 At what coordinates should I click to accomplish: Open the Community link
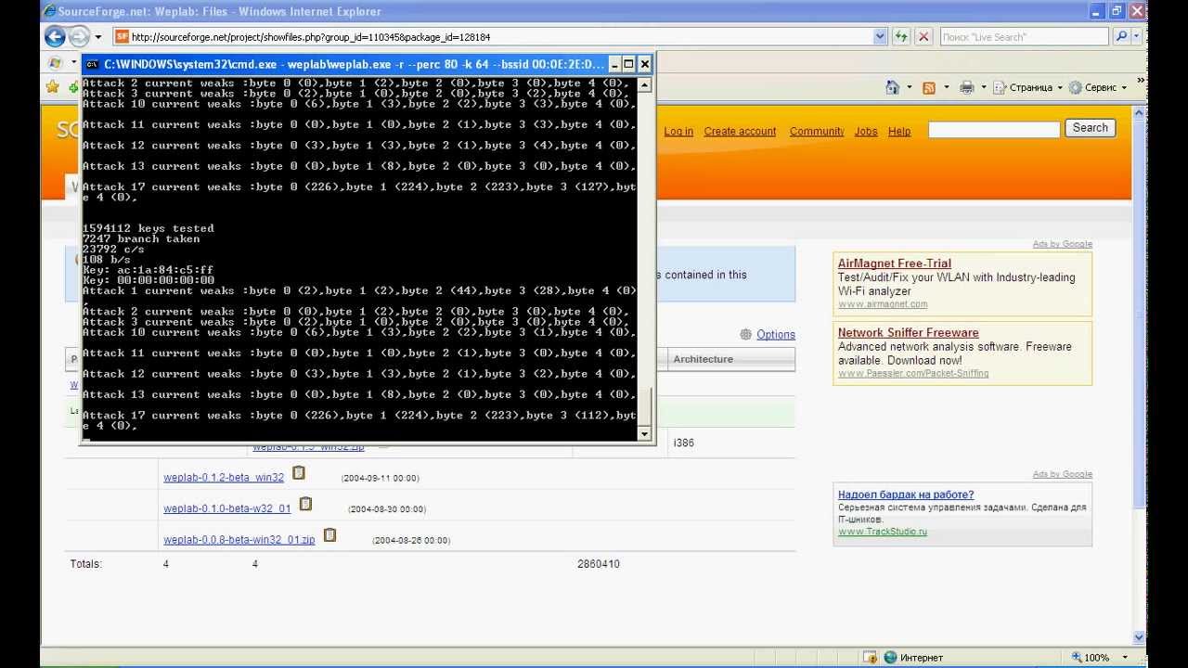pyautogui.click(x=817, y=132)
